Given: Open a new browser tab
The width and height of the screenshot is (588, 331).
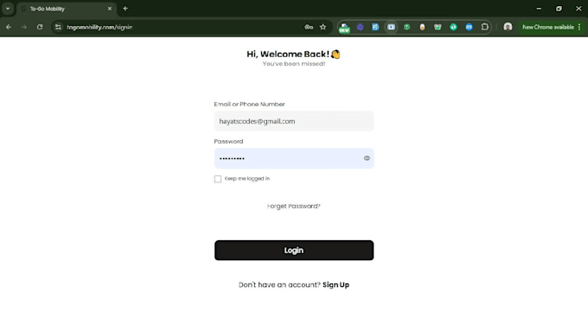Looking at the screenshot, I should (x=125, y=9).
